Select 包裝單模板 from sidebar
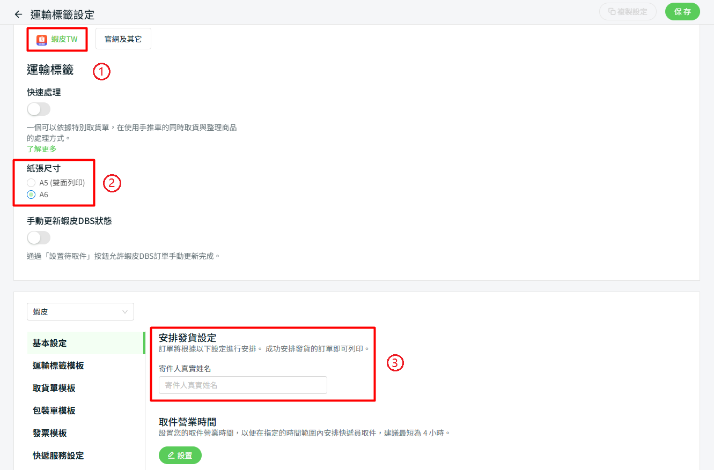The image size is (714, 470). pyautogui.click(x=54, y=411)
